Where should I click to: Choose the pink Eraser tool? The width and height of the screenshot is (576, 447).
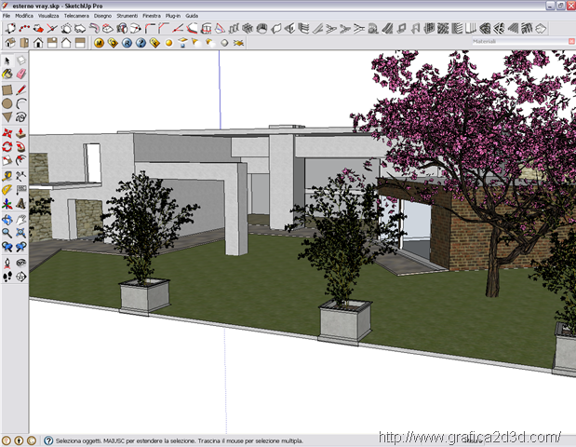[x=20, y=72]
